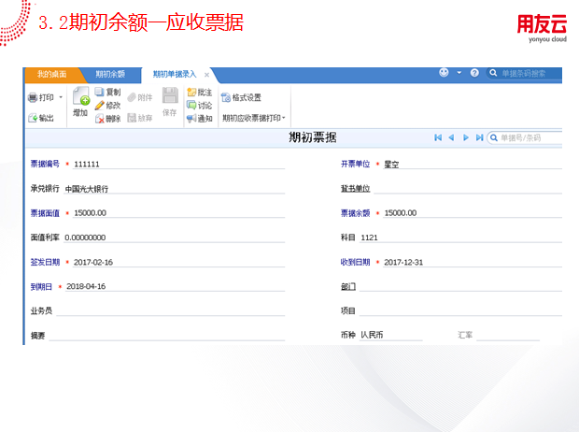Click the search magnifier in top bar
Screen dimensions: 579x432
[x=493, y=73]
